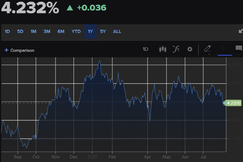The image size is (243, 162).
Task: Show the ALL range chart
Action: coord(117,32)
